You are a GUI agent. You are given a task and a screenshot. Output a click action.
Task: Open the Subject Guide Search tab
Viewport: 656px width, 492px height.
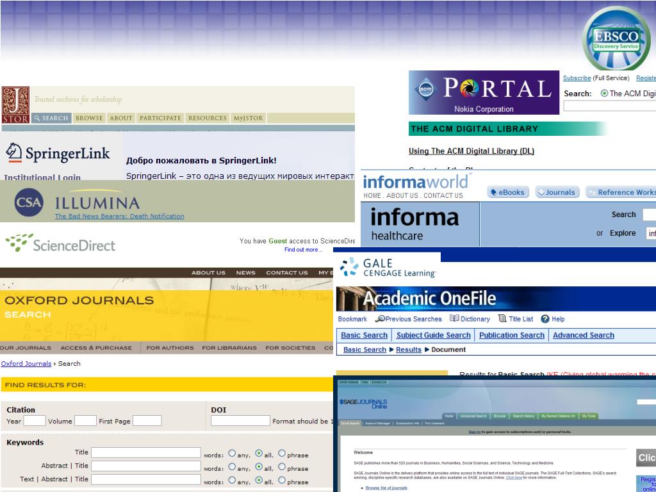[434, 335]
